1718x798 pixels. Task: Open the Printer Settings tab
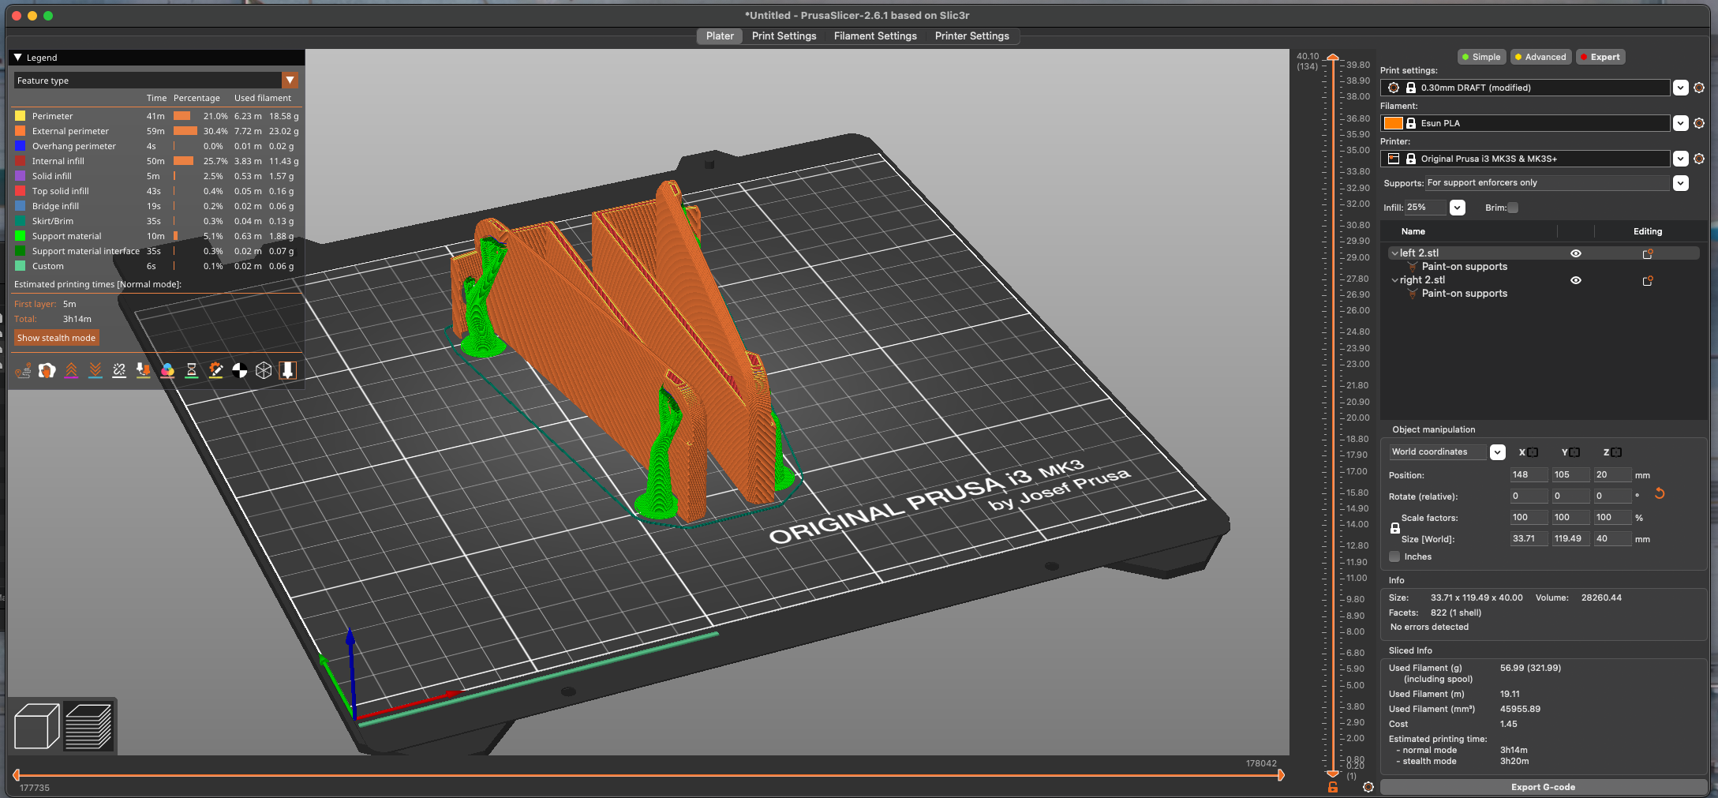(x=971, y=36)
